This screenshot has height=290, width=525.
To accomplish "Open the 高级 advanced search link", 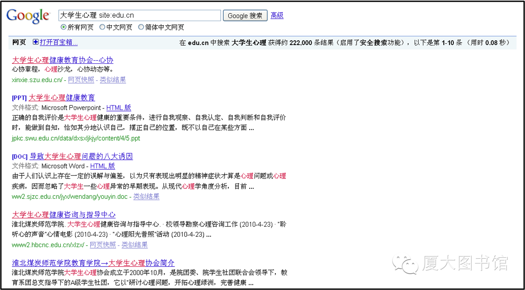I will 277,15.
